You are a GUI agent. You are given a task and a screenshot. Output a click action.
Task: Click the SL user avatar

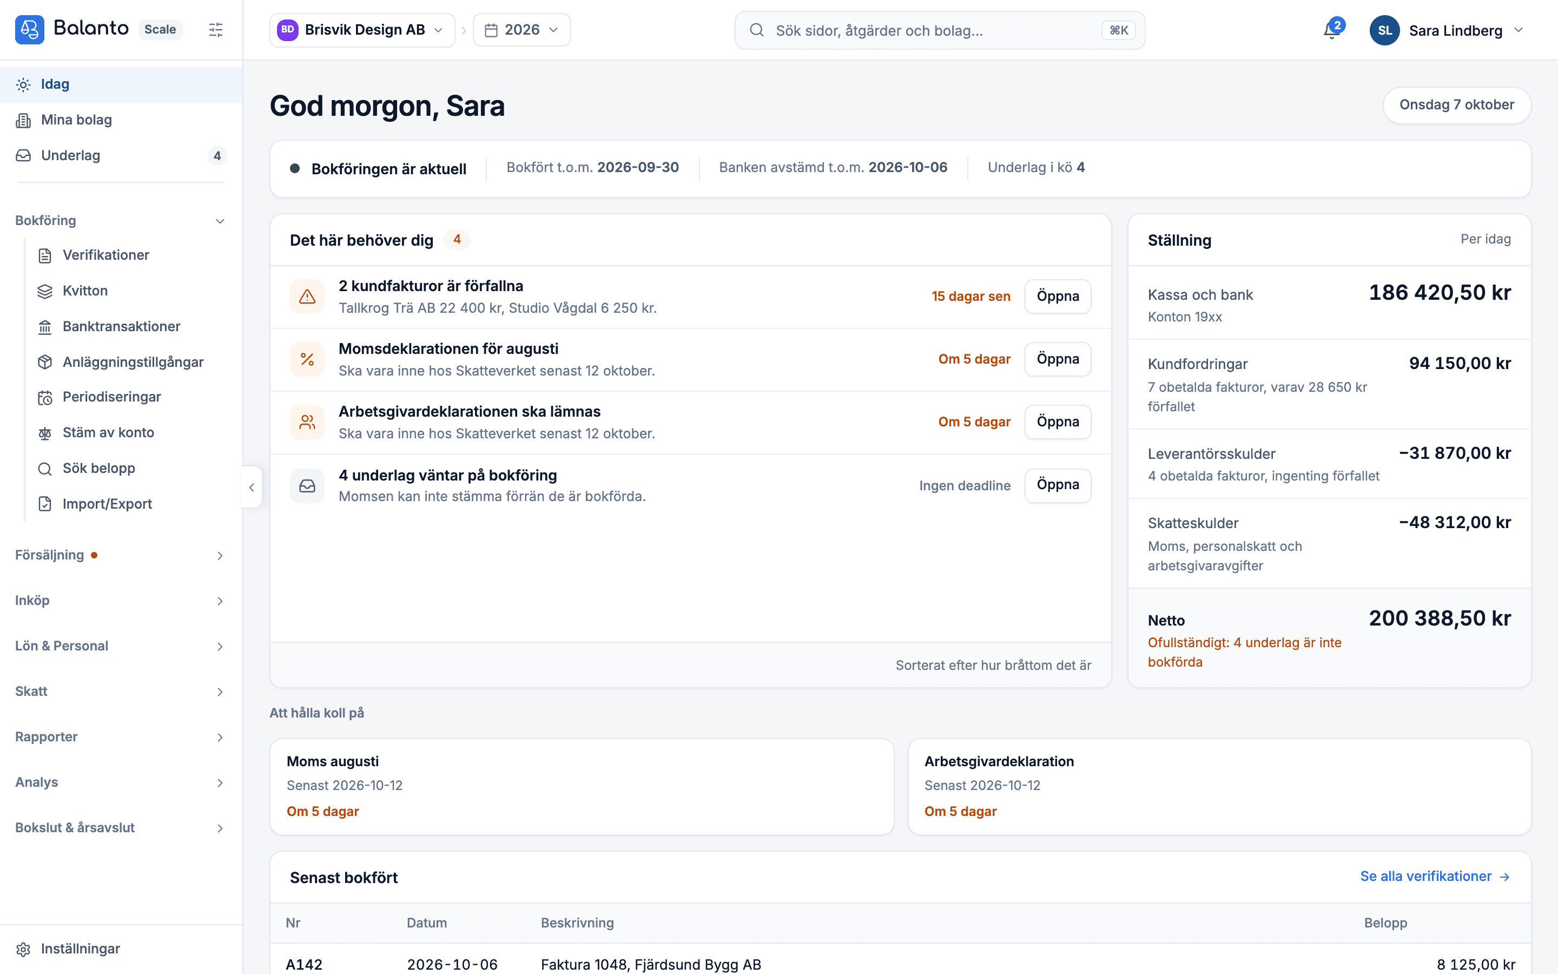[1385, 30]
